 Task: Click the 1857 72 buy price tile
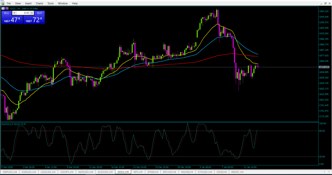34,20
